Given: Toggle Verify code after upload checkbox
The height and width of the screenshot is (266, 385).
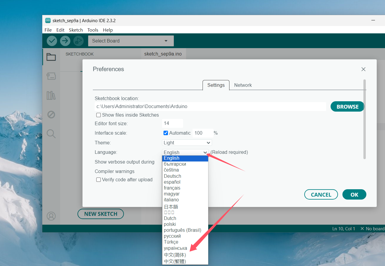Looking at the screenshot, I should pos(98,179).
